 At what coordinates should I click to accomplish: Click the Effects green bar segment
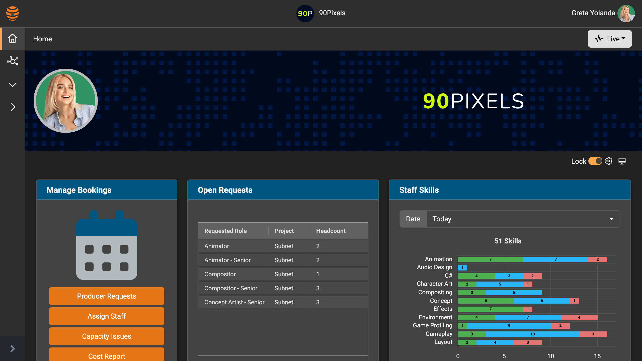pyautogui.click(x=490, y=309)
